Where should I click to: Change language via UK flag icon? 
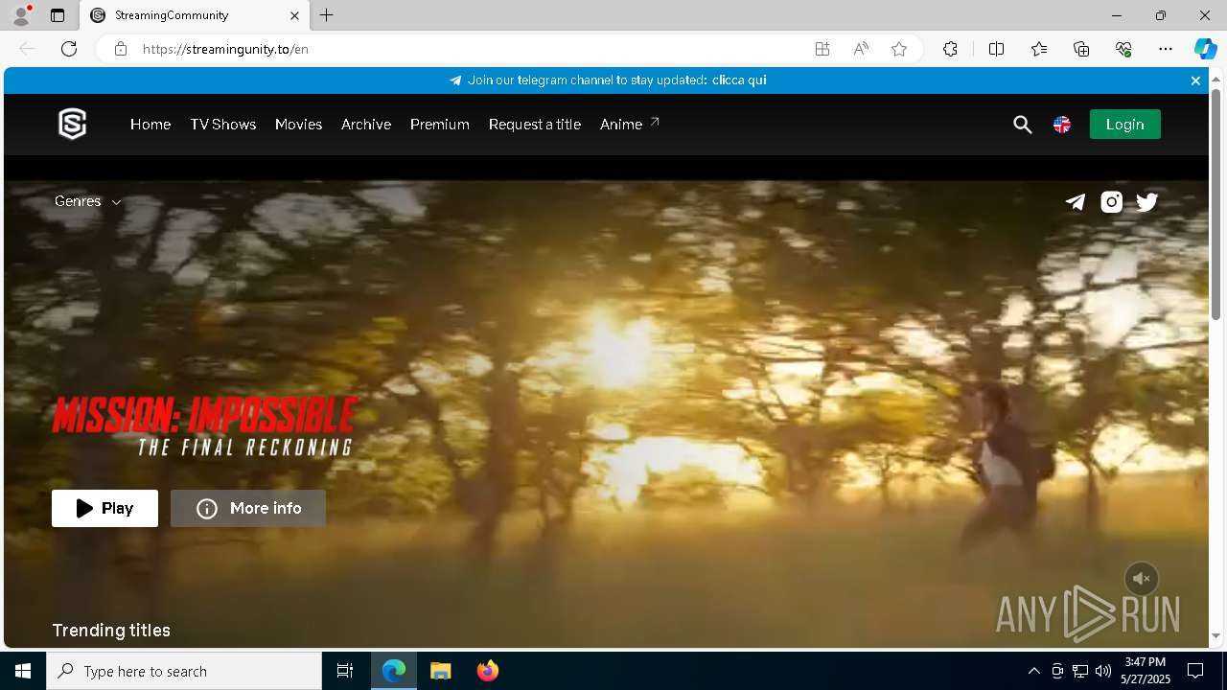click(x=1062, y=125)
